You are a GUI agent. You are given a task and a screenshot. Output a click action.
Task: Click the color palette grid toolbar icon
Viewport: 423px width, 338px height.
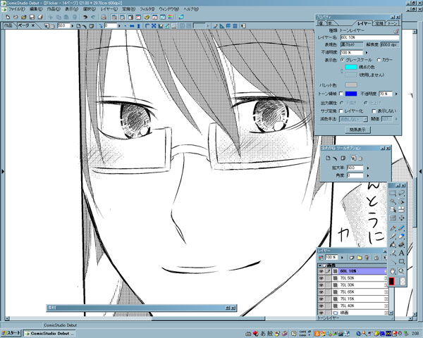(x=171, y=17)
